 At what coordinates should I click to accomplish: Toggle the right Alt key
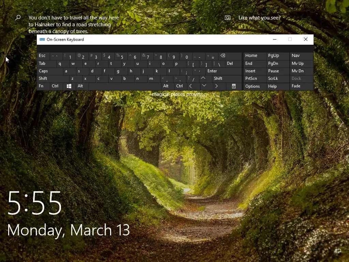click(x=168, y=86)
